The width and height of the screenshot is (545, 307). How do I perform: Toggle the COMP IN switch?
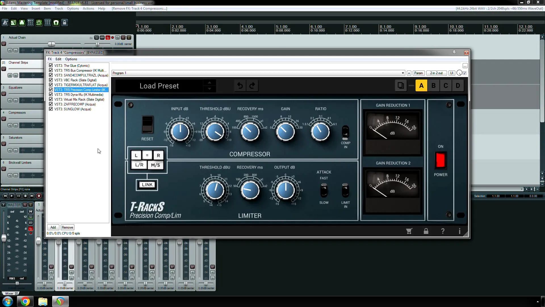point(345,132)
